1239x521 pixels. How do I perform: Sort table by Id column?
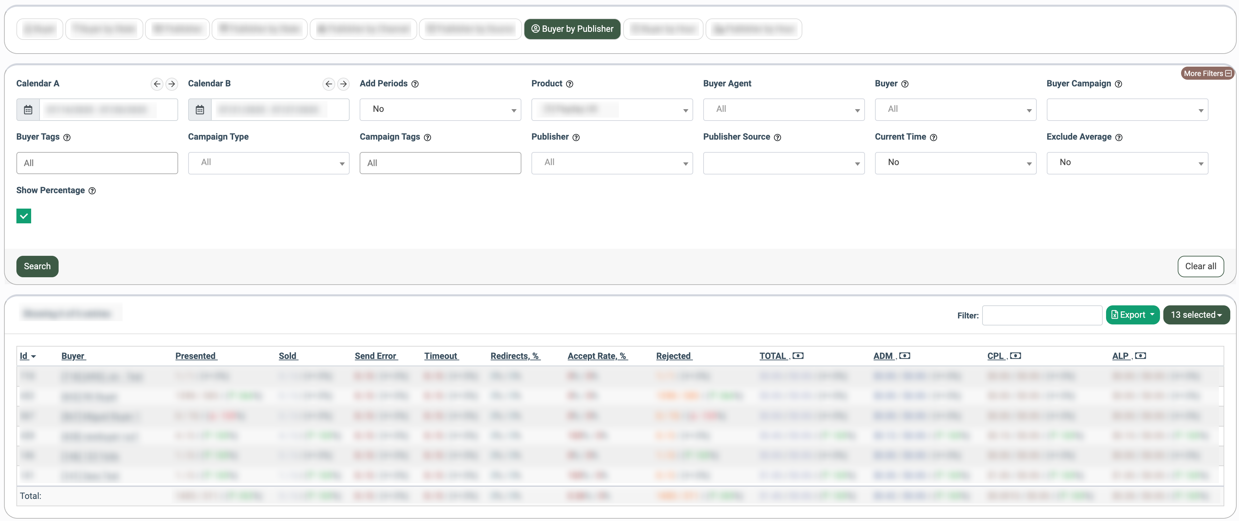point(27,356)
